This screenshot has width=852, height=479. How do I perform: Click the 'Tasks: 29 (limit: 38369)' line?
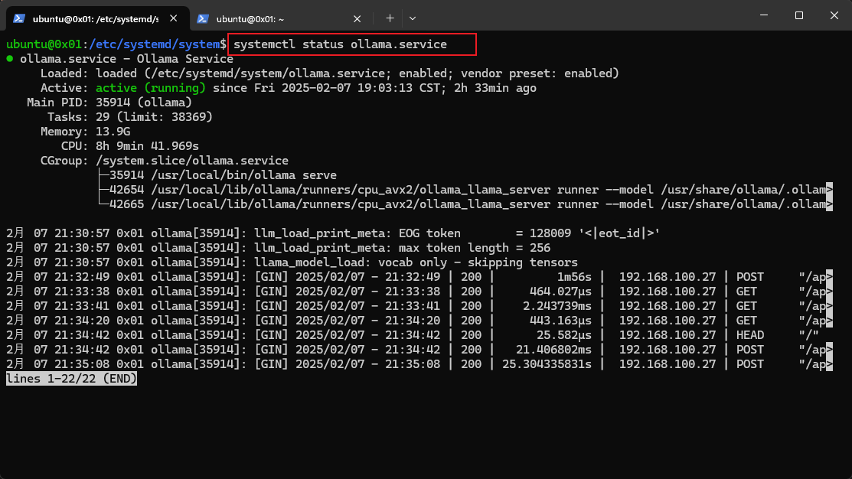coord(130,117)
